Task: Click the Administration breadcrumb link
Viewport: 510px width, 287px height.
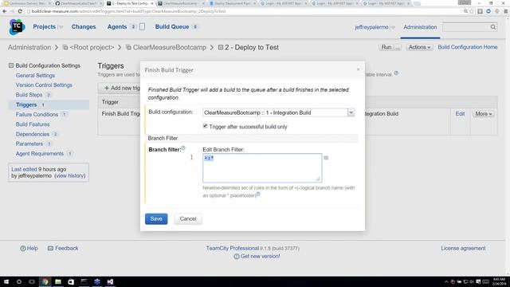Action: point(29,48)
